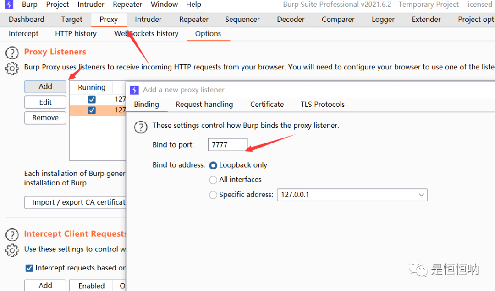This screenshot has height=291, width=495.
Task: Select the Binding tab in dialog
Action: pos(147,105)
